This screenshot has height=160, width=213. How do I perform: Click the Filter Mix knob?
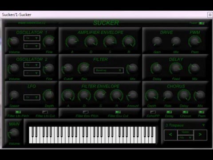132,68
